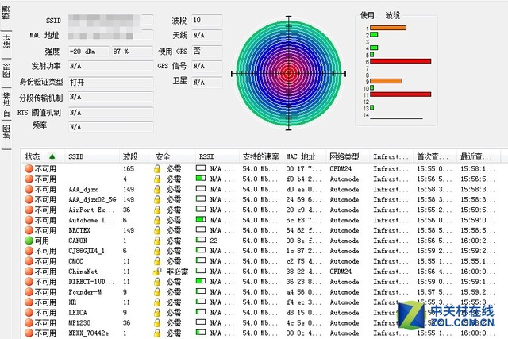Click the orange channel 9 usage bar
Viewport: 508px width, 339px height.
(386, 81)
